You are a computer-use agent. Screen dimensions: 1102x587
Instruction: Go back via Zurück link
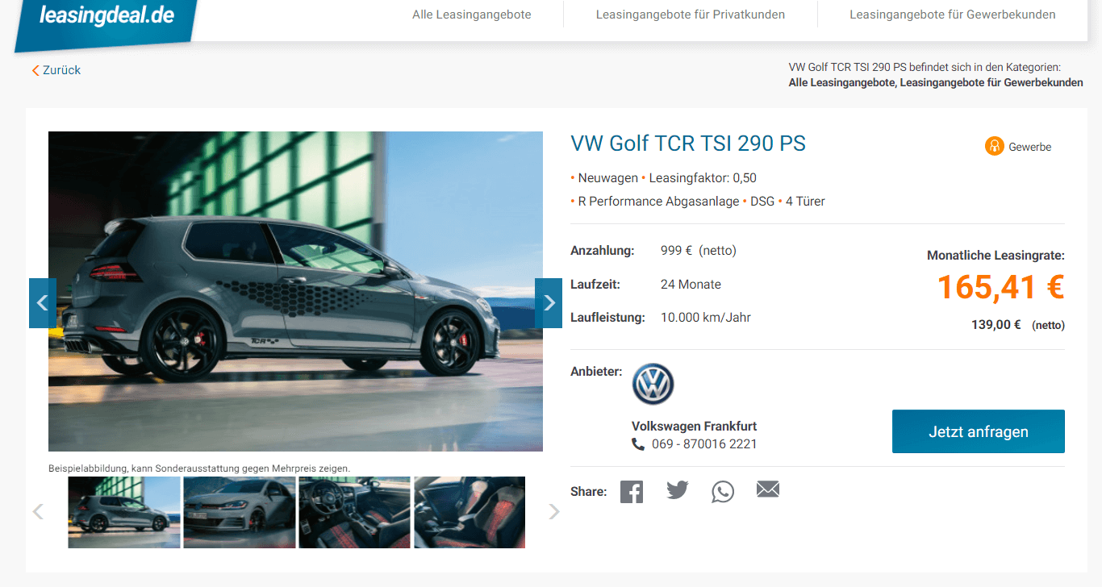pyautogui.click(x=56, y=70)
